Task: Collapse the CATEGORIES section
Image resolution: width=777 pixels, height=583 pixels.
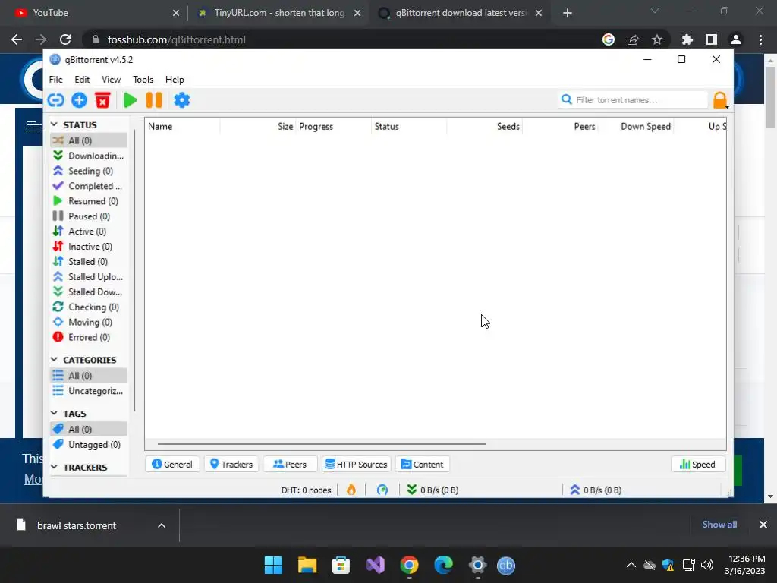Action: (54, 360)
